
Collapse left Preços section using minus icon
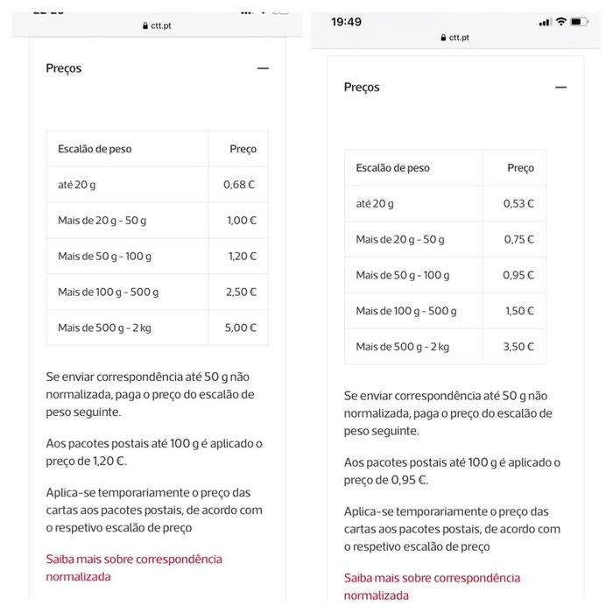pyautogui.click(x=263, y=68)
